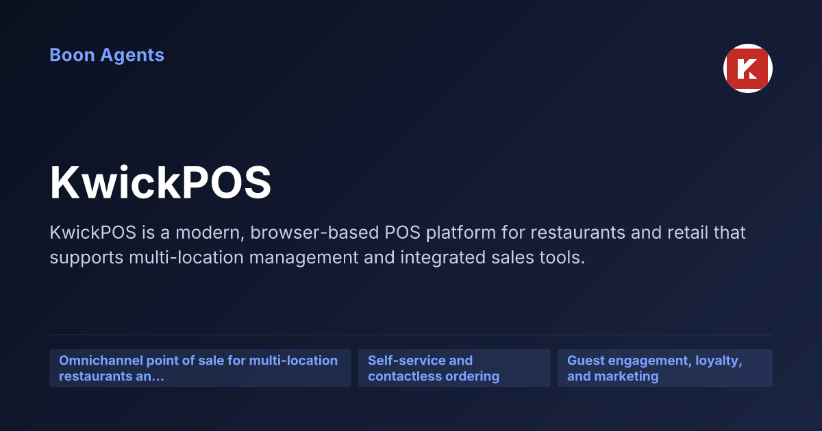
Task: Select the line 'supports multi-location management and integrated sales tools.'
Action: point(317,258)
